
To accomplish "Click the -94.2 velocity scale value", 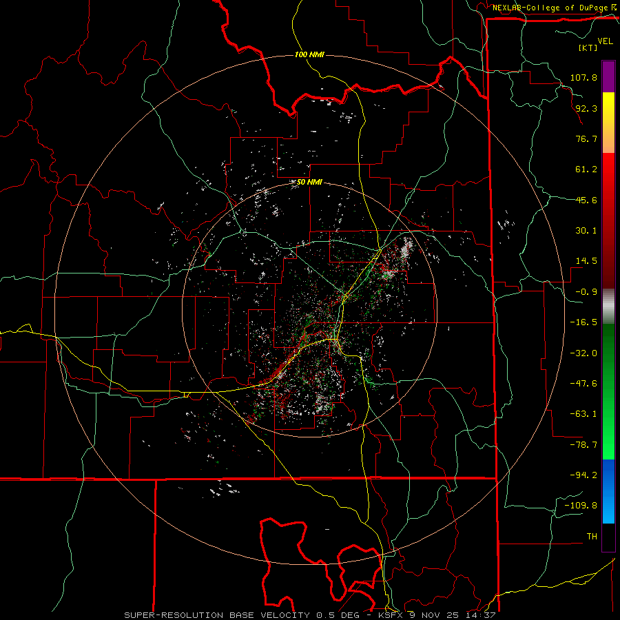I will click(x=583, y=475).
